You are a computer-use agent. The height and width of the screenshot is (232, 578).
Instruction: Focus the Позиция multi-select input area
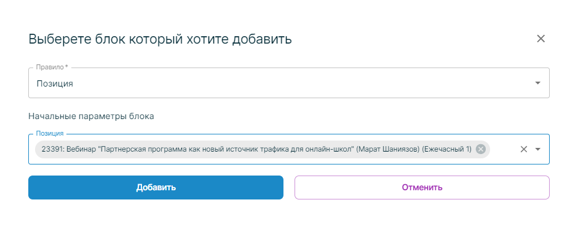point(288,149)
